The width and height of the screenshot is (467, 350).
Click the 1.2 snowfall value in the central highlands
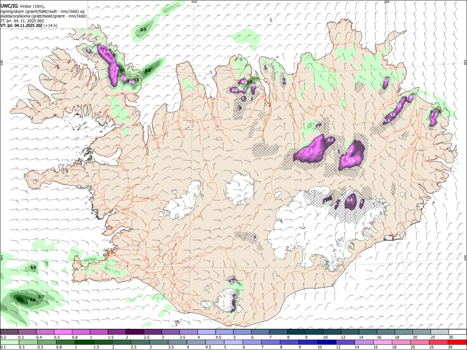pyautogui.click(x=310, y=150)
